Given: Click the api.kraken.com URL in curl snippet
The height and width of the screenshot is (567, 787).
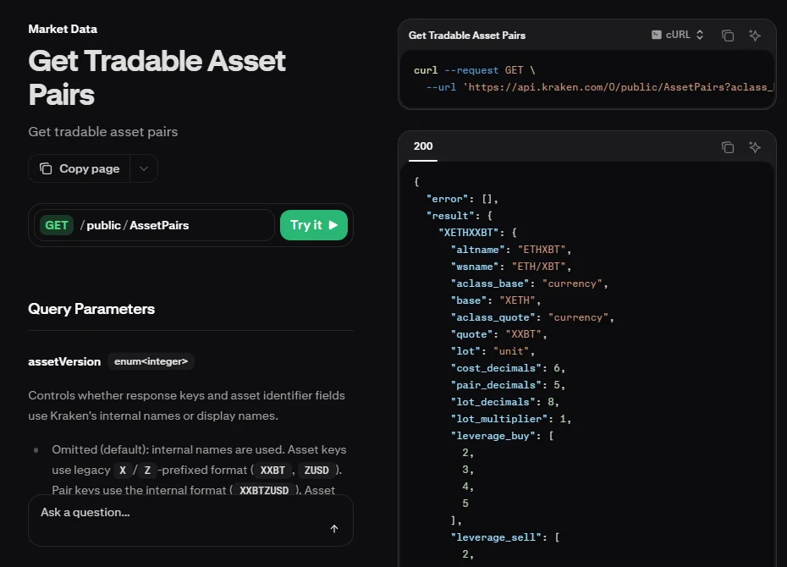Looking at the screenshot, I should (618, 87).
